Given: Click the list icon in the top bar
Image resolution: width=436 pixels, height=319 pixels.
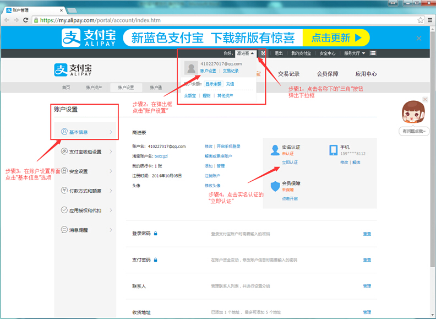Looking at the screenshot, I should coord(373,53).
